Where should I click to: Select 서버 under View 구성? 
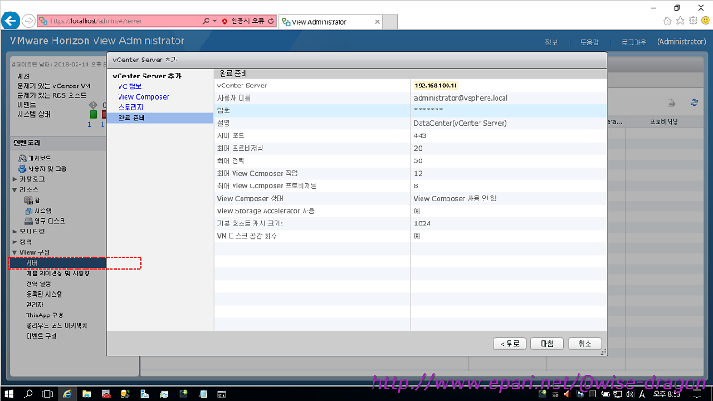tap(58, 263)
